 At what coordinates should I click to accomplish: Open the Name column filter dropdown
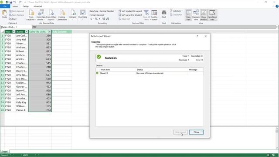pos(27,32)
